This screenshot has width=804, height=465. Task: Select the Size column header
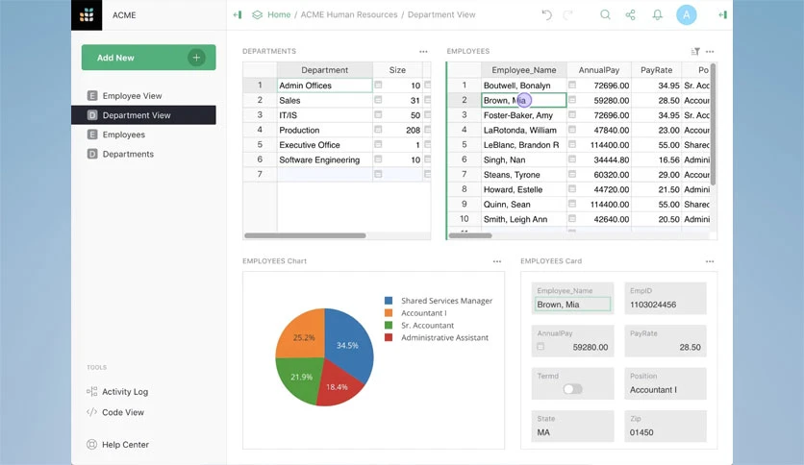(x=397, y=70)
